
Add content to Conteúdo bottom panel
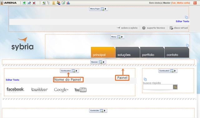coord(102,111)
